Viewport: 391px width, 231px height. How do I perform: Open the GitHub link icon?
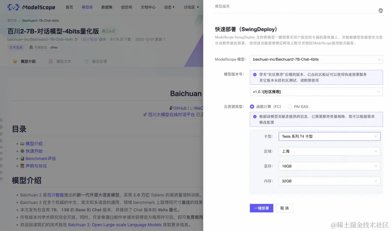pos(171,108)
